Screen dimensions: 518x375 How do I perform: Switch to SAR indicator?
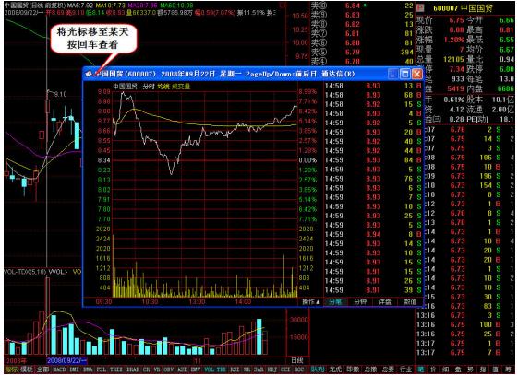[x=259, y=369]
